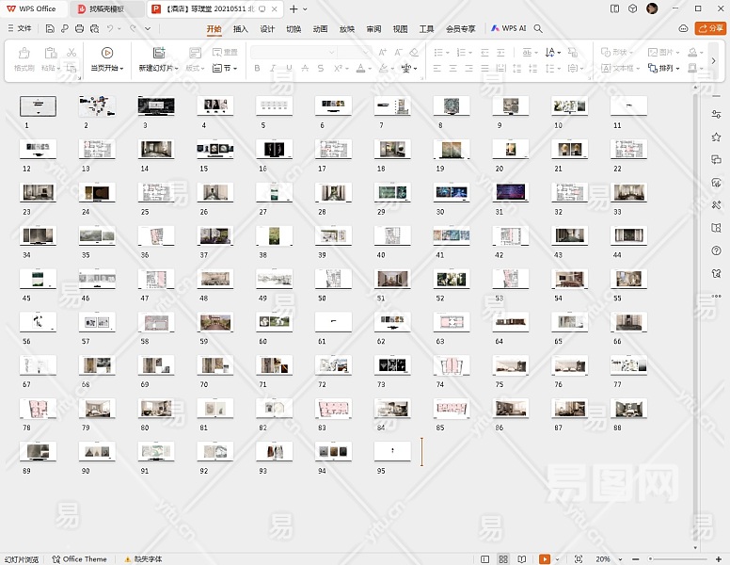Screen dimensions: 730x565
Task: Click the New Slide icon
Action: coord(158,53)
